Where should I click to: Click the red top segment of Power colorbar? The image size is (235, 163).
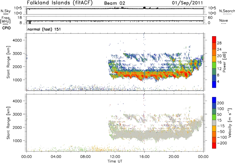(214, 39)
